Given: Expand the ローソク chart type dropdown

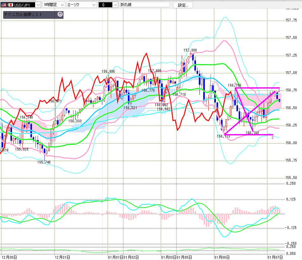Looking at the screenshot, I should coord(94,5).
